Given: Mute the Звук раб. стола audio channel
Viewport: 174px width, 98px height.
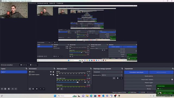Looking at the screenshot, I should [x=85, y=82].
